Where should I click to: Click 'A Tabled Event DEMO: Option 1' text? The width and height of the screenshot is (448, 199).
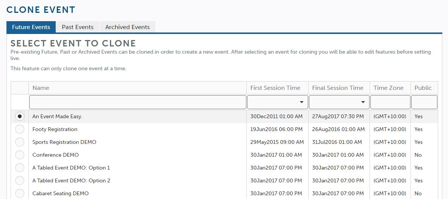tap(71, 168)
